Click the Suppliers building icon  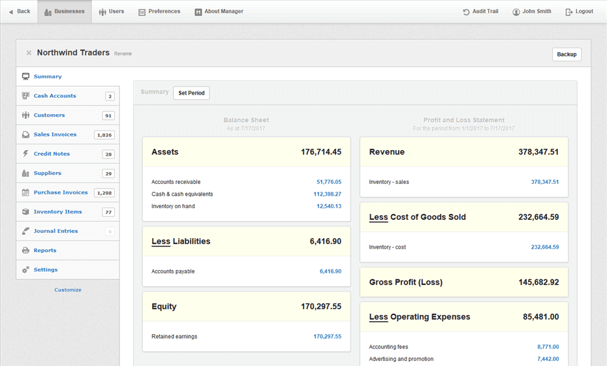25,174
